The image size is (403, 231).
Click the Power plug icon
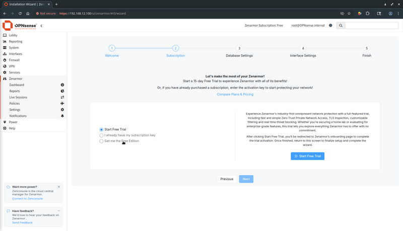[5, 122]
